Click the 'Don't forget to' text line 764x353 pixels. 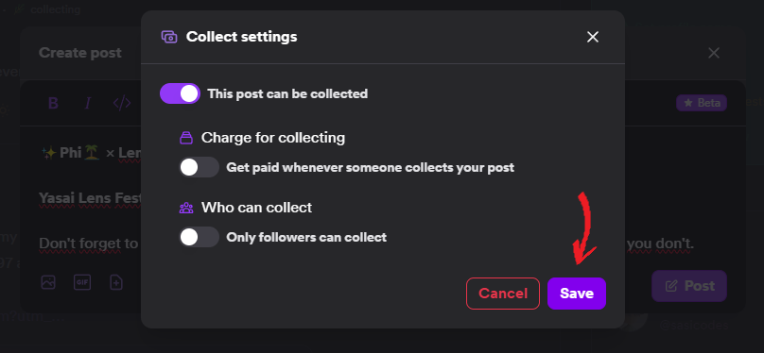pos(89,244)
